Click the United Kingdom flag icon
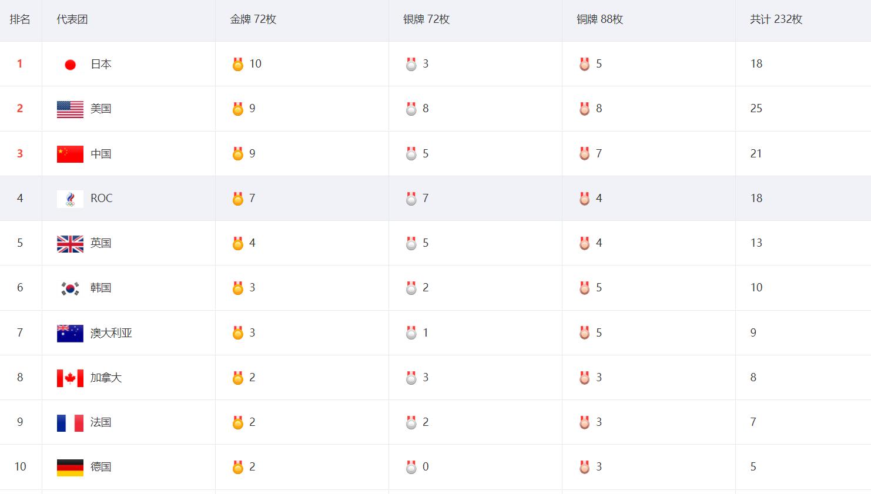 pos(70,244)
